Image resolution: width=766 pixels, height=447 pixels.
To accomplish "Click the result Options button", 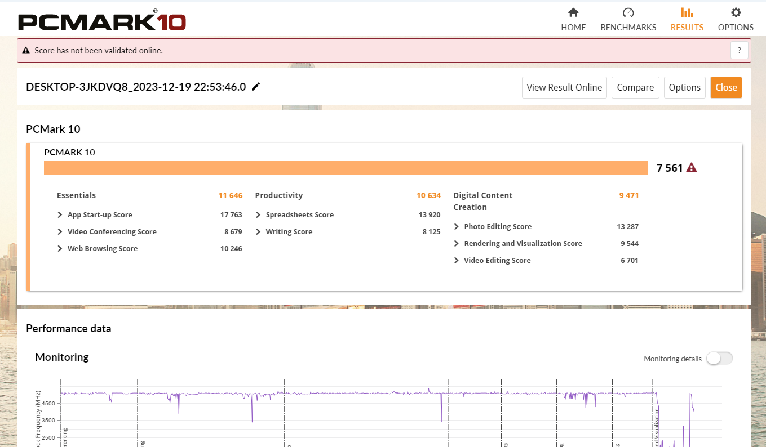I will tap(684, 87).
